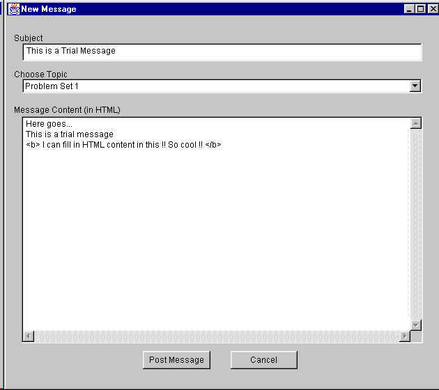Click the horizontal scrollbar left arrow
This screenshot has width=439, height=390.
pyautogui.click(x=29, y=336)
